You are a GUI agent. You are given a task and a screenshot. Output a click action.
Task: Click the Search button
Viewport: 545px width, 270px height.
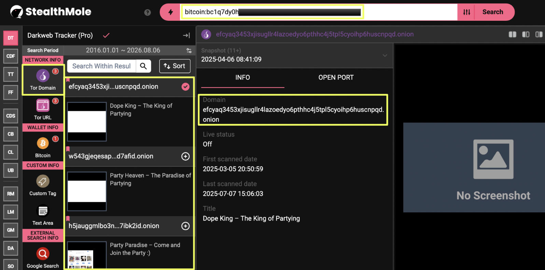pyautogui.click(x=493, y=12)
